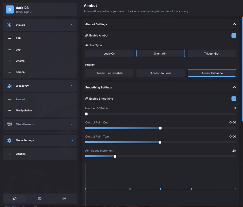This screenshot has height=207, width=243.
Task: Choose the Trigger-Bot type button
Action: 212,54
